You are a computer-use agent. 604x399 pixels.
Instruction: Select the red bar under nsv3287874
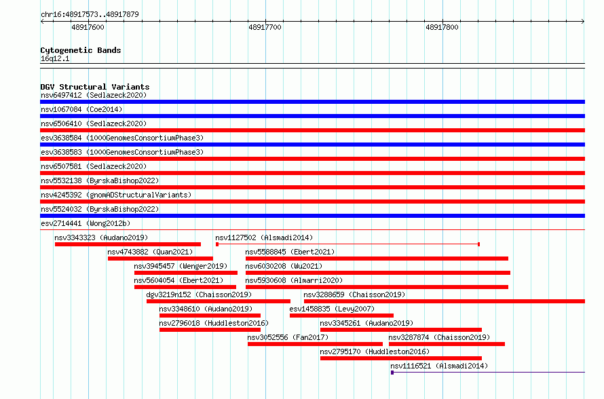447,344
